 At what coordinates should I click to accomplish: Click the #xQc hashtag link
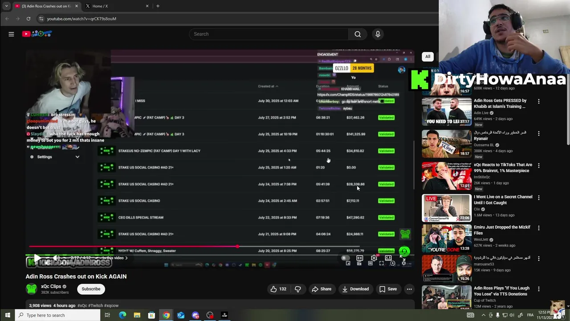coord(82,305)
